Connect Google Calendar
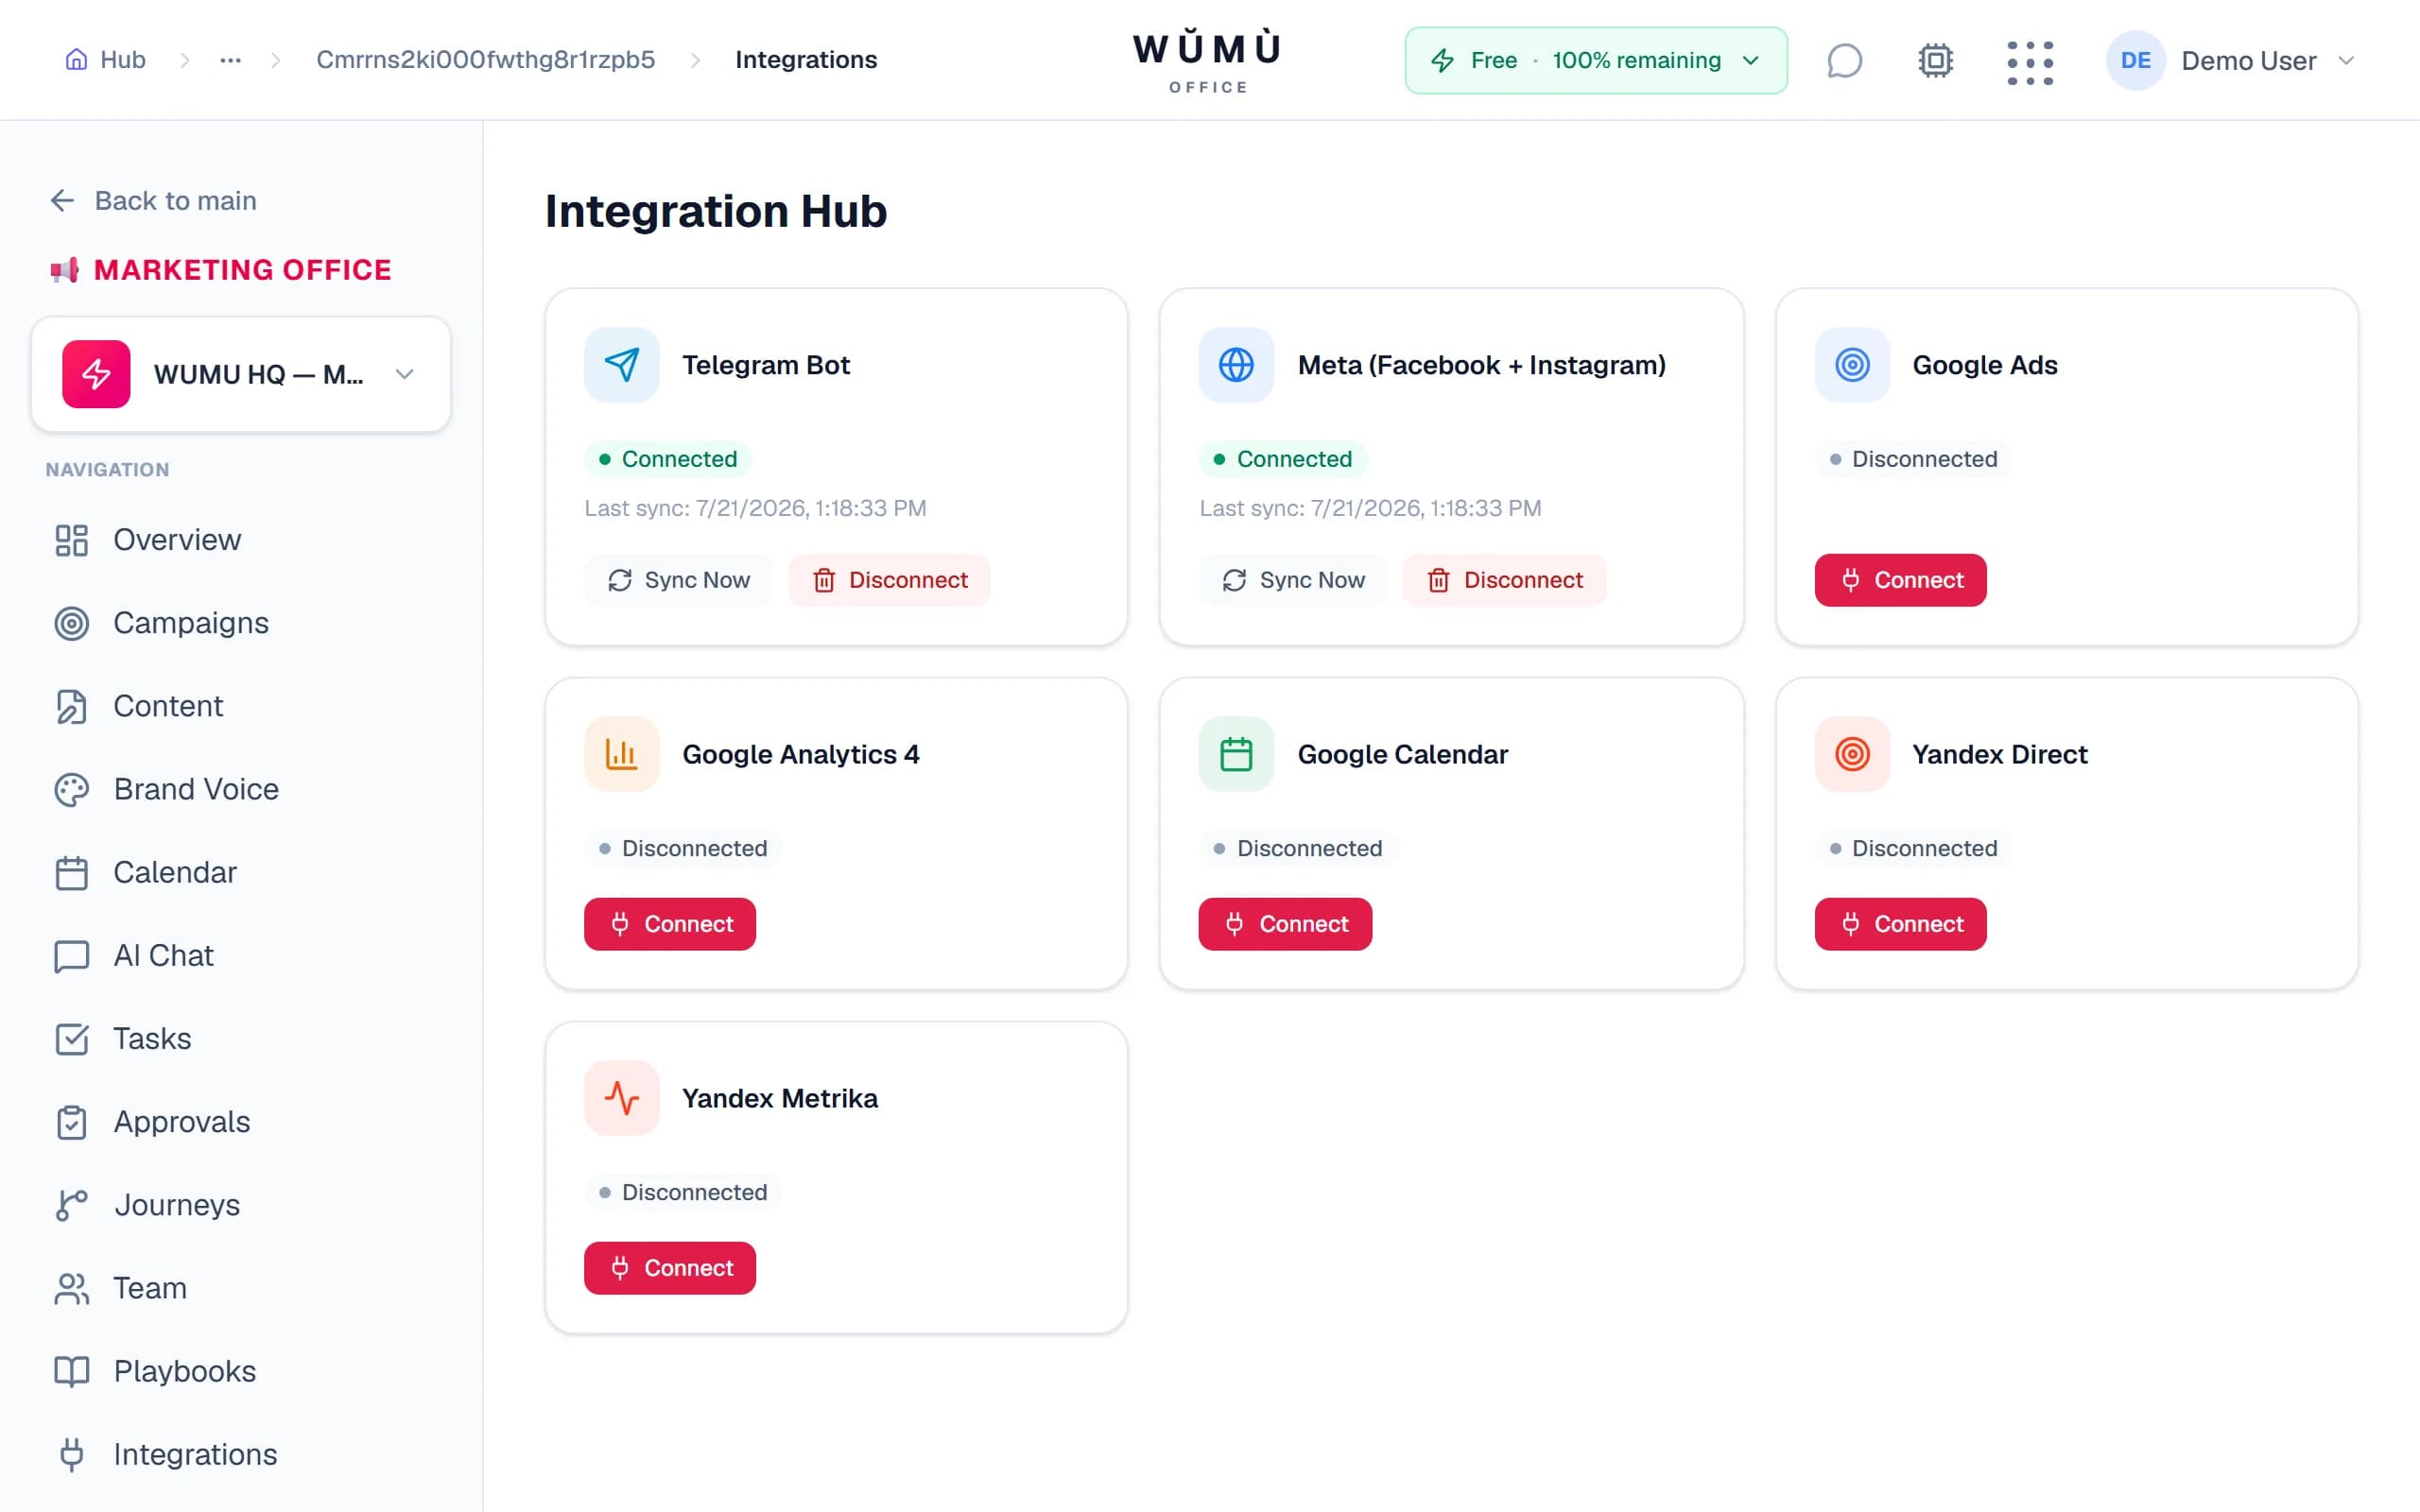This screenshot has width=2420, height=1512. click(1285, 924)
